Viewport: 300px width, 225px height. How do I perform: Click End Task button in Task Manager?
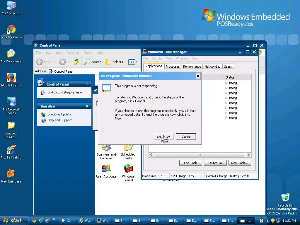coord(190,163)
